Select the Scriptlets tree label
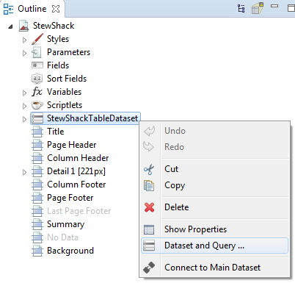The image size is (295, 283). click(x=65, y=105)
